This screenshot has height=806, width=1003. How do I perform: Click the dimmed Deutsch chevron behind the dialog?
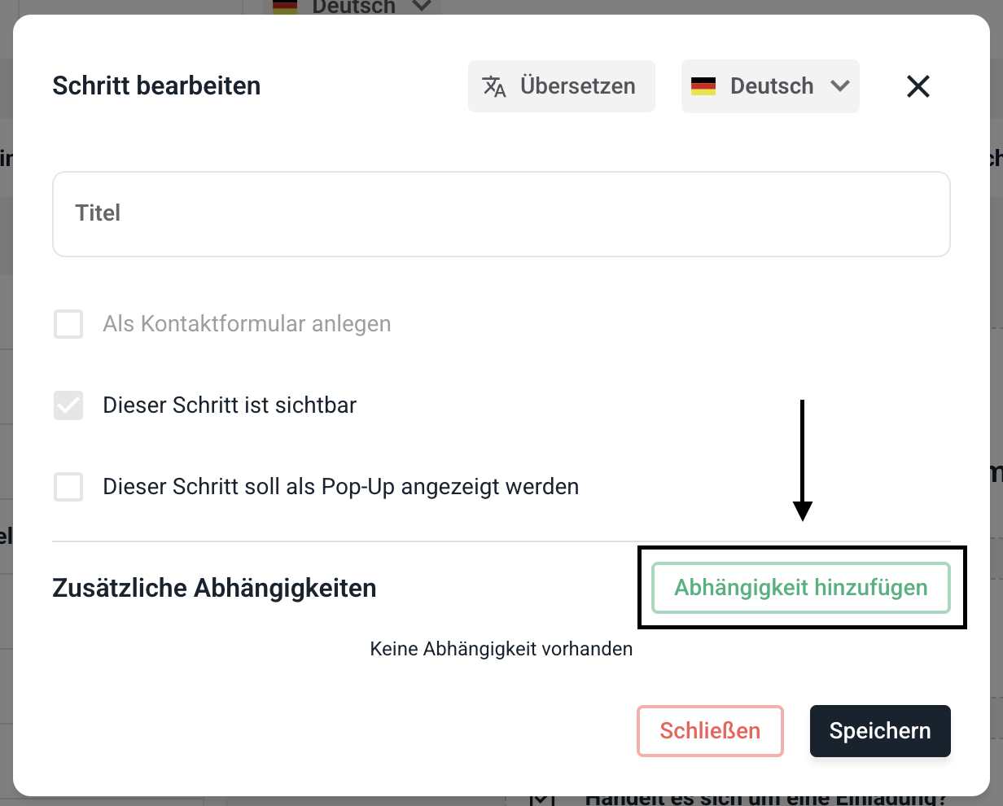tap(421, 6)
